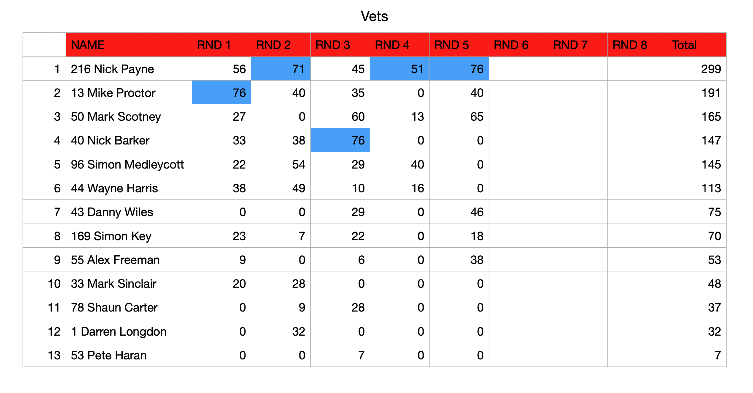Select the RND 6 header cell
Image resolution: width=753 pixels, height=393 pixels.
point(518,45)
